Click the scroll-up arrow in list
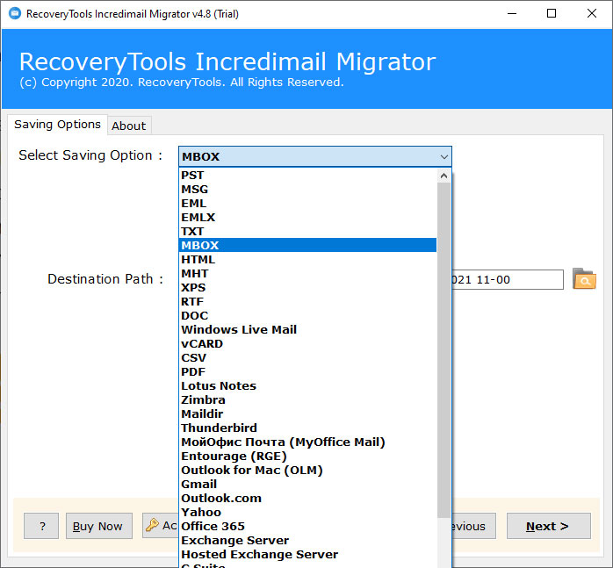The image size is (613, 568). 444,176
